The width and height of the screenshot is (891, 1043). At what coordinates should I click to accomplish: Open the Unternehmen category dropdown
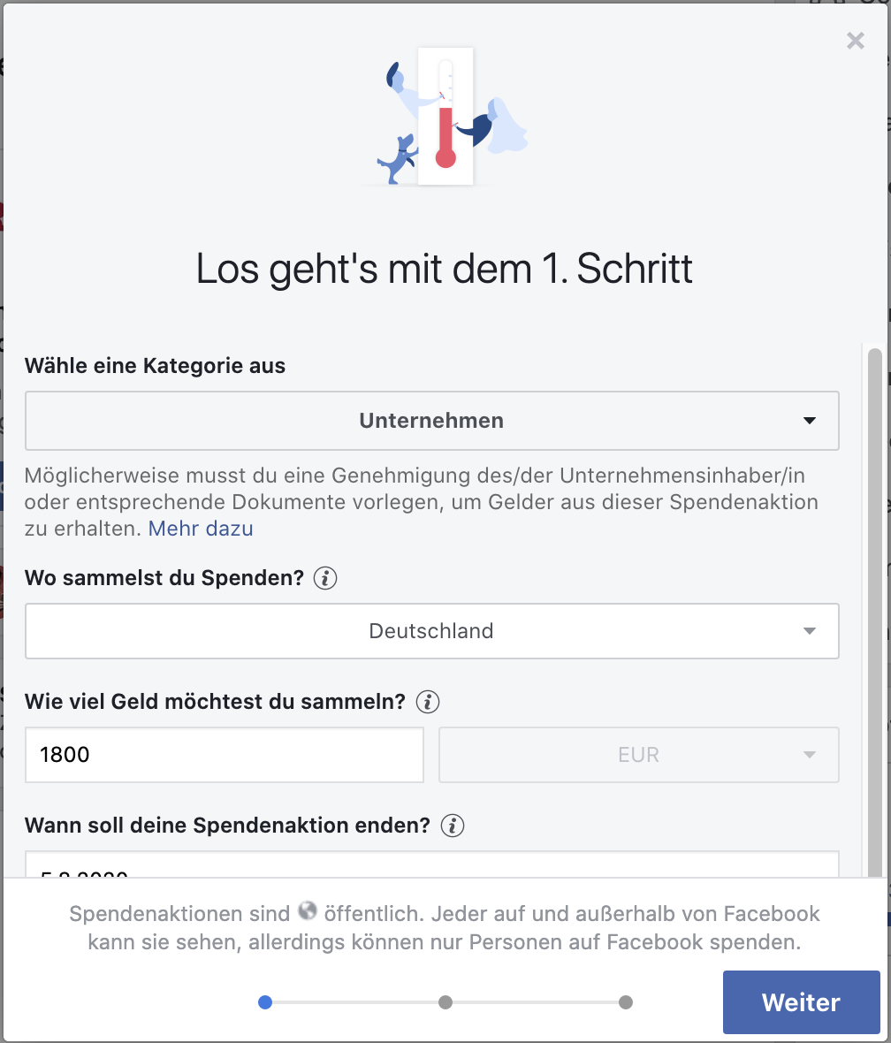click(x=432, y=421)
